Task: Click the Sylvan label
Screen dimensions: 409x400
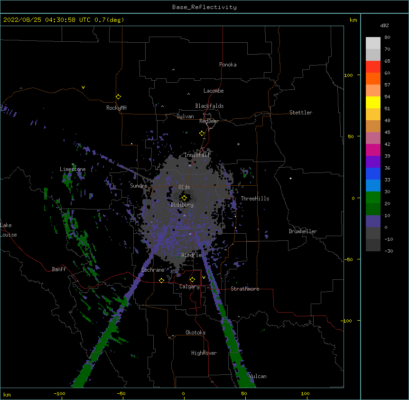Action: click(185, 116)
